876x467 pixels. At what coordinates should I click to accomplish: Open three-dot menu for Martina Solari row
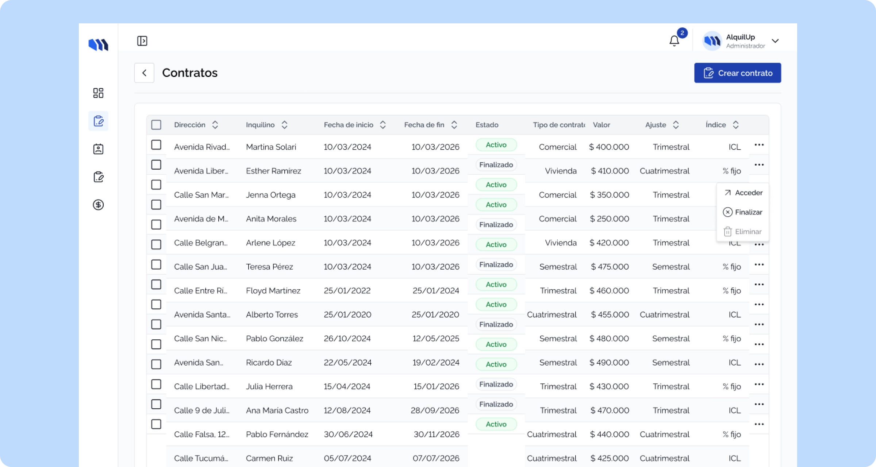(759, 145)
